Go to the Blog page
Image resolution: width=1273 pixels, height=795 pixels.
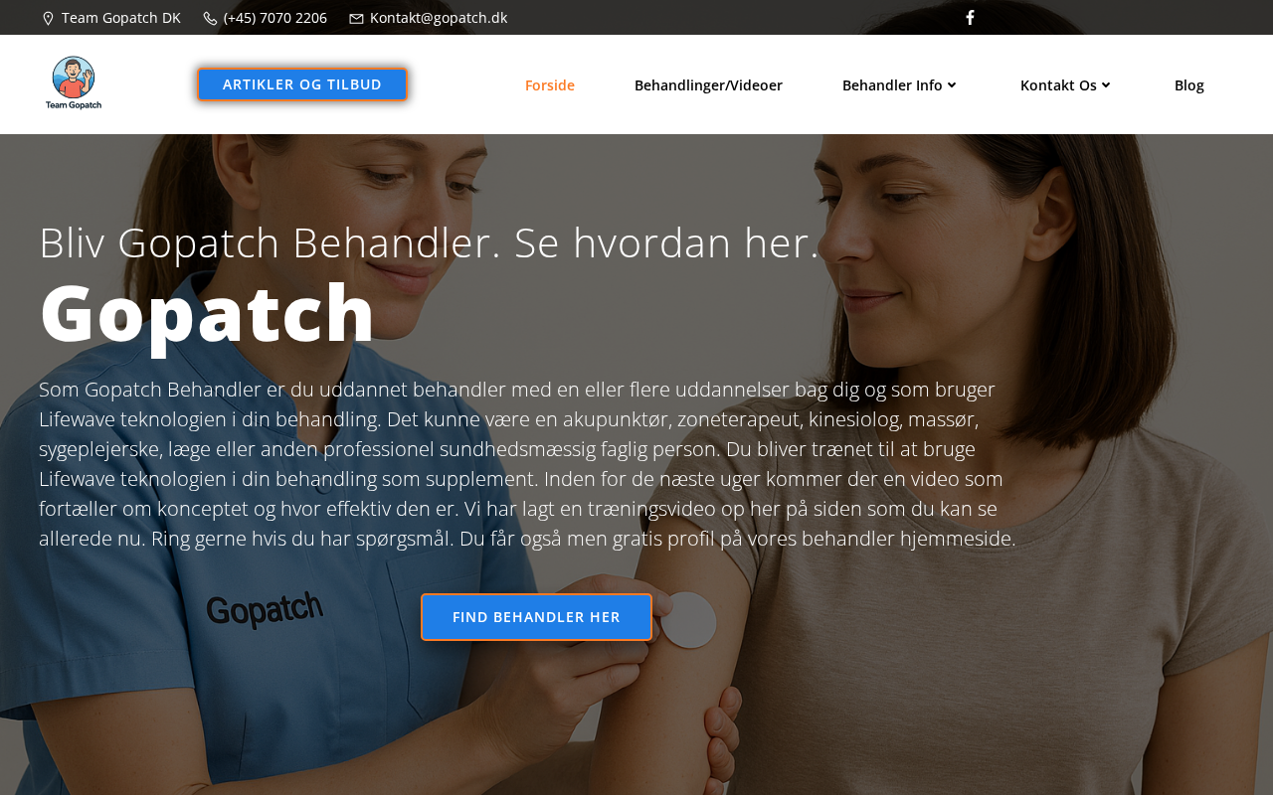[x=1189, y=85]
